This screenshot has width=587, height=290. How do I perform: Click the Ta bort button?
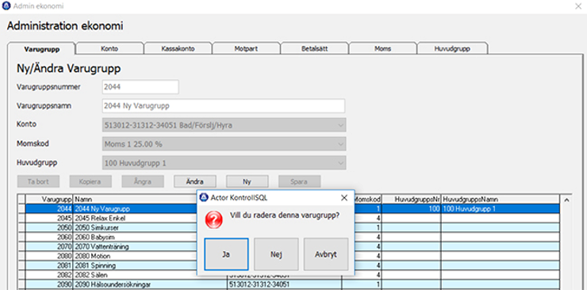tap(38, 181)
